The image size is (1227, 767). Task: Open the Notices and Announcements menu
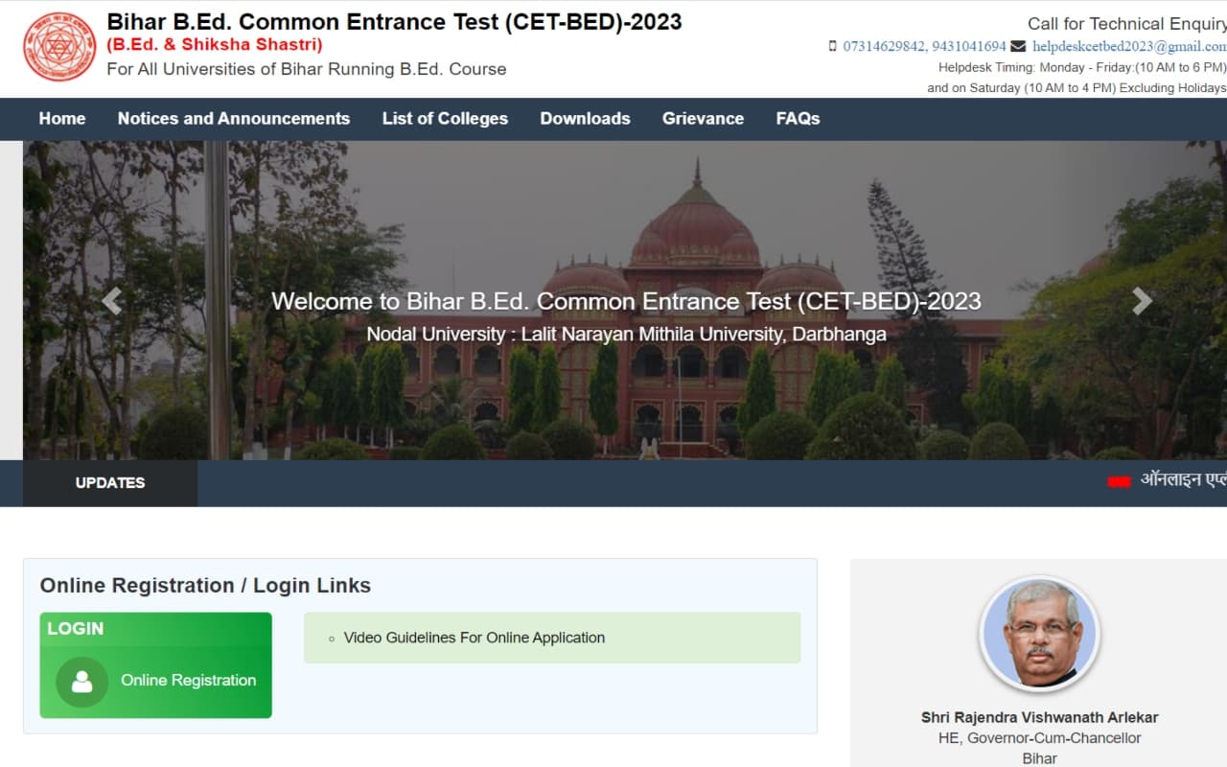233,118
